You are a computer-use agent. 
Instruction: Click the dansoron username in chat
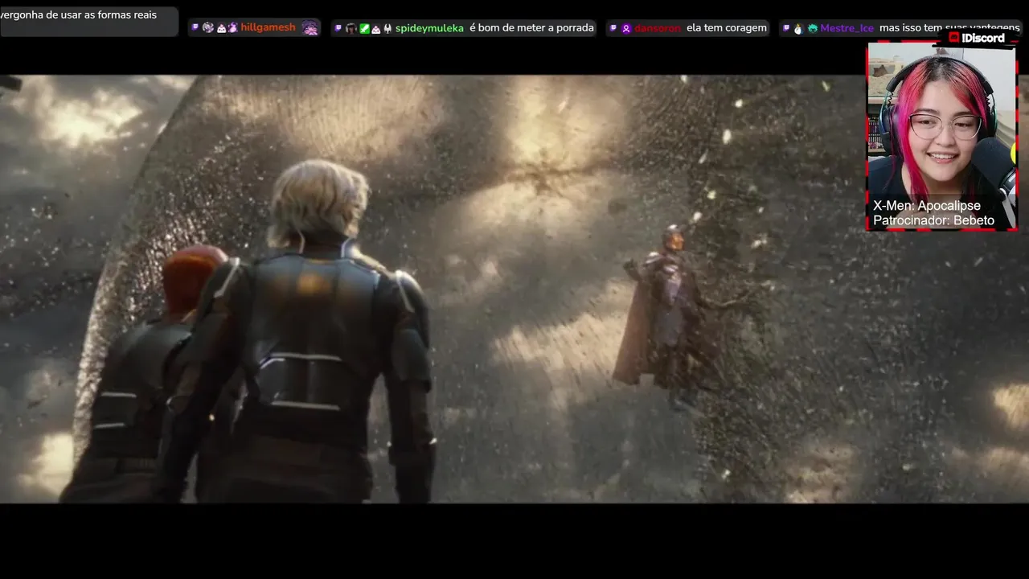click(658, 28)
